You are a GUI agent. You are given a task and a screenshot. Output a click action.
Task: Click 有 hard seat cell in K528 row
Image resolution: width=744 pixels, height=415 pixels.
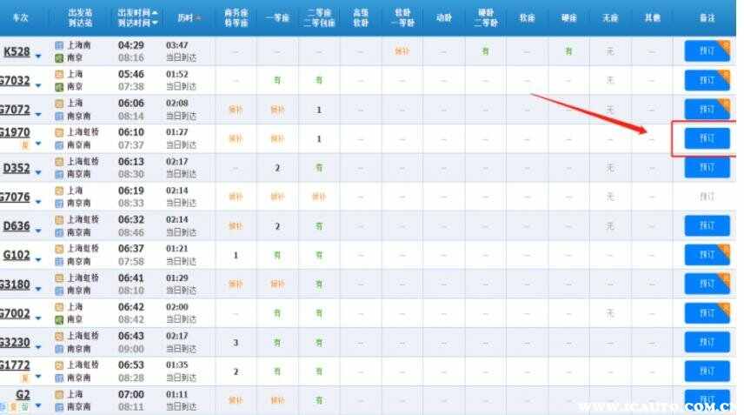[568, 51]
